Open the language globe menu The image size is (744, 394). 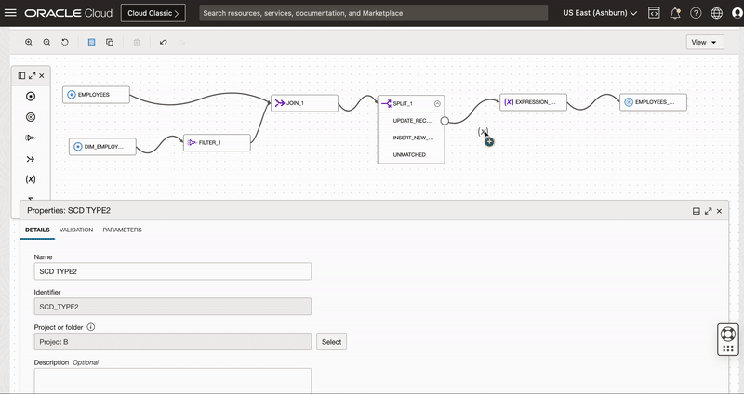pyautogui.click(x=716, y=13)
